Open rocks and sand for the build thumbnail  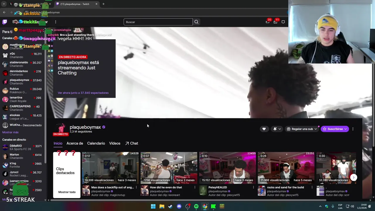click(x=286, y=168)
